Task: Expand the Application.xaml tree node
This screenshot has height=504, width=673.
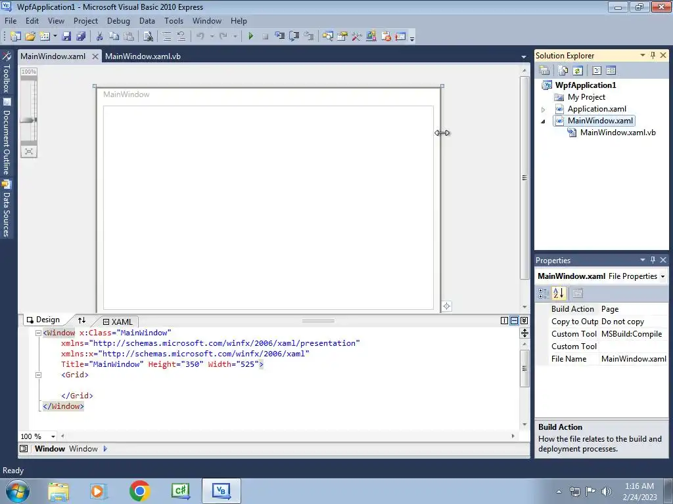Action: [x=543, y=110]
